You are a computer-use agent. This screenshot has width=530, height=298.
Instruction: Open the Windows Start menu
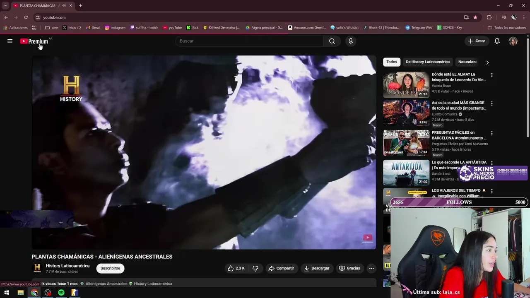[6, 293]
